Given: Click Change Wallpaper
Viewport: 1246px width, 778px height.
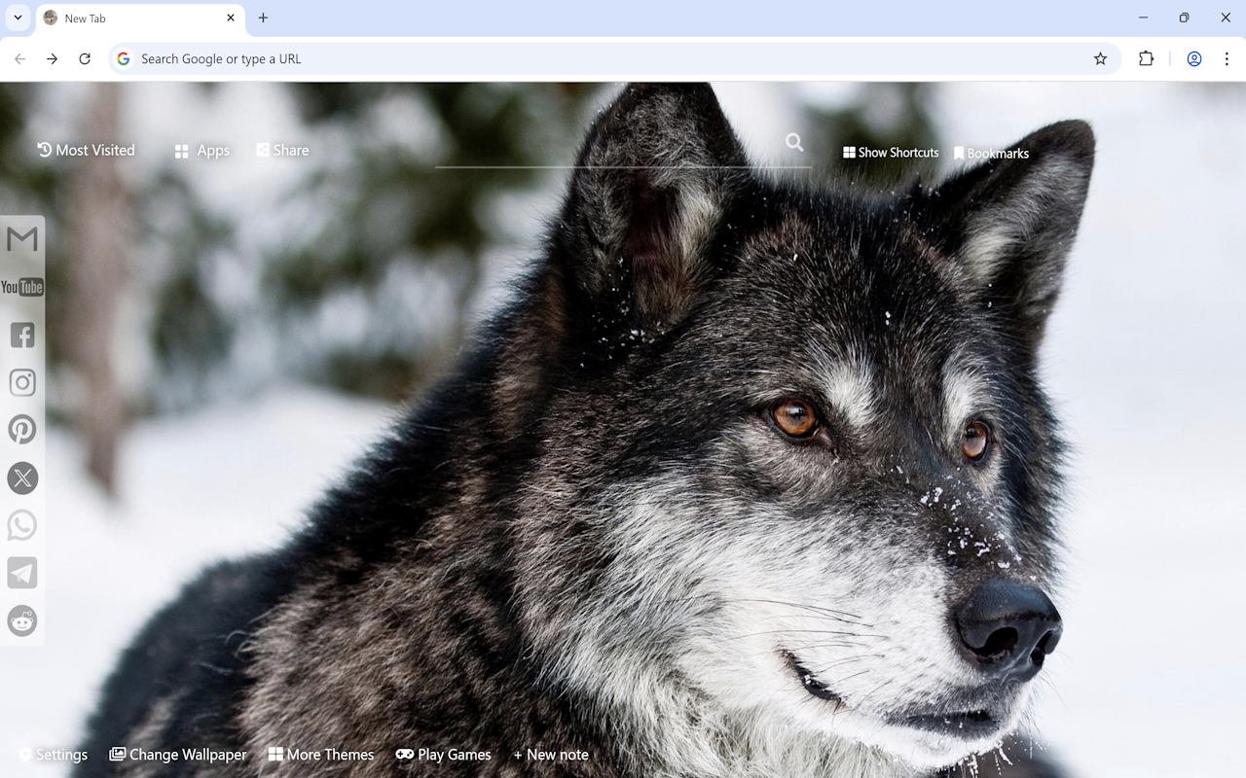Looking at the screenshot, I should [178, 754].
